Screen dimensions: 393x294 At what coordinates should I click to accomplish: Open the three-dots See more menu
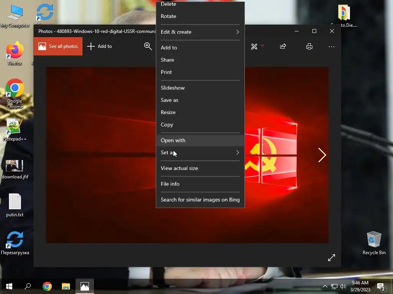point(331,47)
